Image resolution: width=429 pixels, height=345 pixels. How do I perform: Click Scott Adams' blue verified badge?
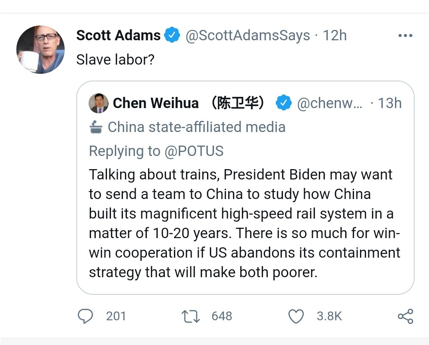172,35
